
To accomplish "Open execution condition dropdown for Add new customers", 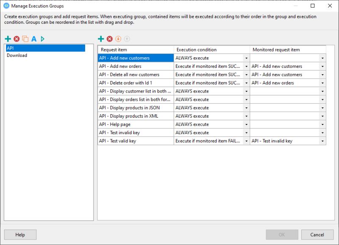I will pos(246,58).
